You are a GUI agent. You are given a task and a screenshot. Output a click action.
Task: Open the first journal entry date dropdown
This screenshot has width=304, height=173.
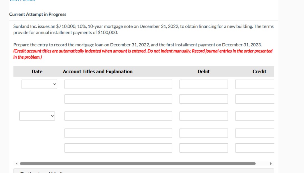tap(39, 84)
